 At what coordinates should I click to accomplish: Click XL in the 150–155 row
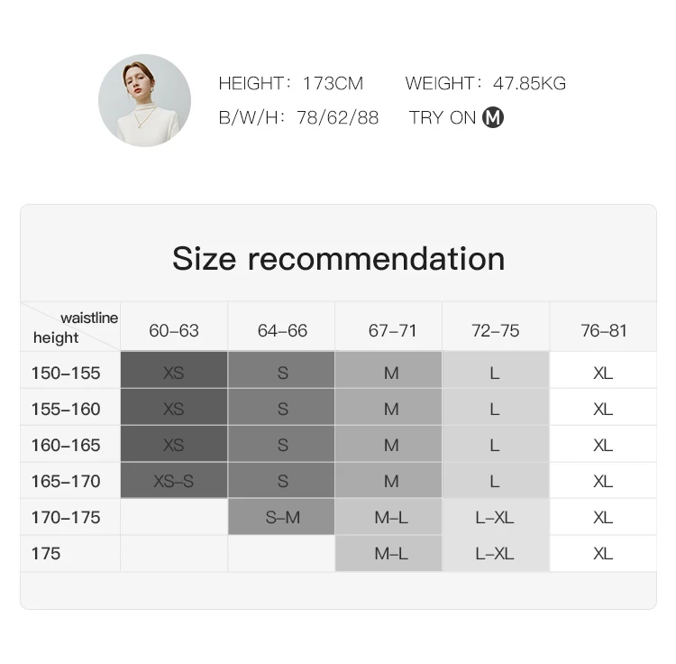[604, 373]
